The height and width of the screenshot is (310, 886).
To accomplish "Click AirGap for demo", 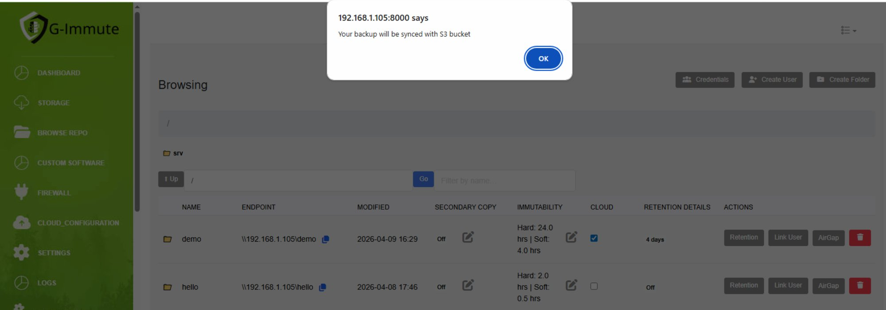I will (828, 238).
